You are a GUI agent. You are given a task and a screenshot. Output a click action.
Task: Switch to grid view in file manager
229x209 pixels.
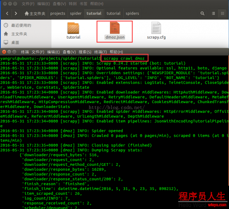[x=223, y=13]
